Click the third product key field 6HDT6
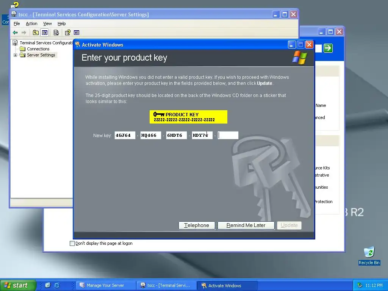 tap(177, 135)
